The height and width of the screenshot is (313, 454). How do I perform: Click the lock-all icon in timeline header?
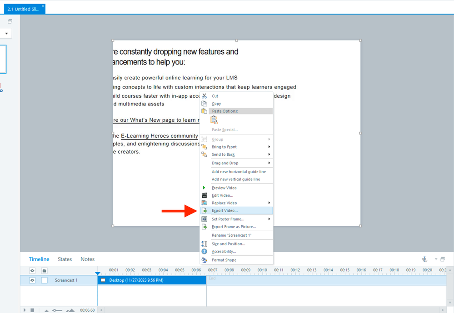pos(44,271)
